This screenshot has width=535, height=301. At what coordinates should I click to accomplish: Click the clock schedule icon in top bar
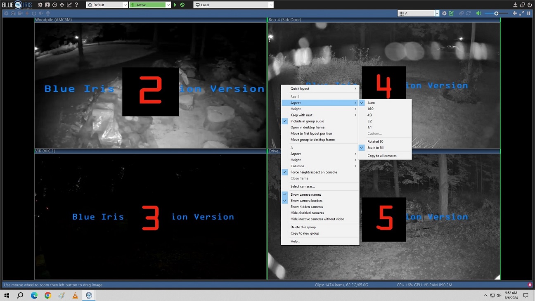(x=54, y=5)
